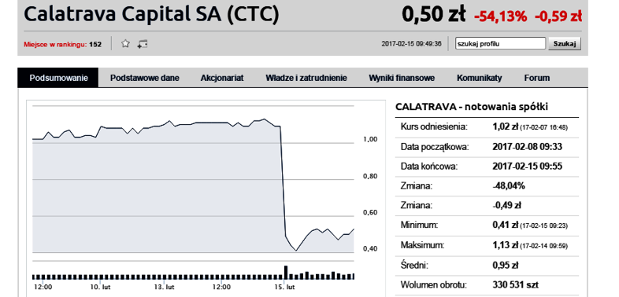Screen dimensions: 619x297
Task: Focus the 'szukaj profilu' search field
Action: 500,44
